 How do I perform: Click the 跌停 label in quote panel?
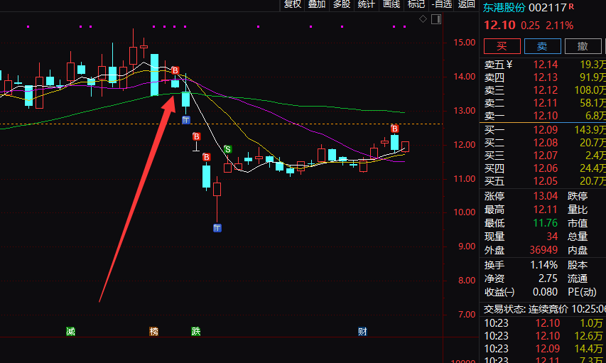[578, 196]
